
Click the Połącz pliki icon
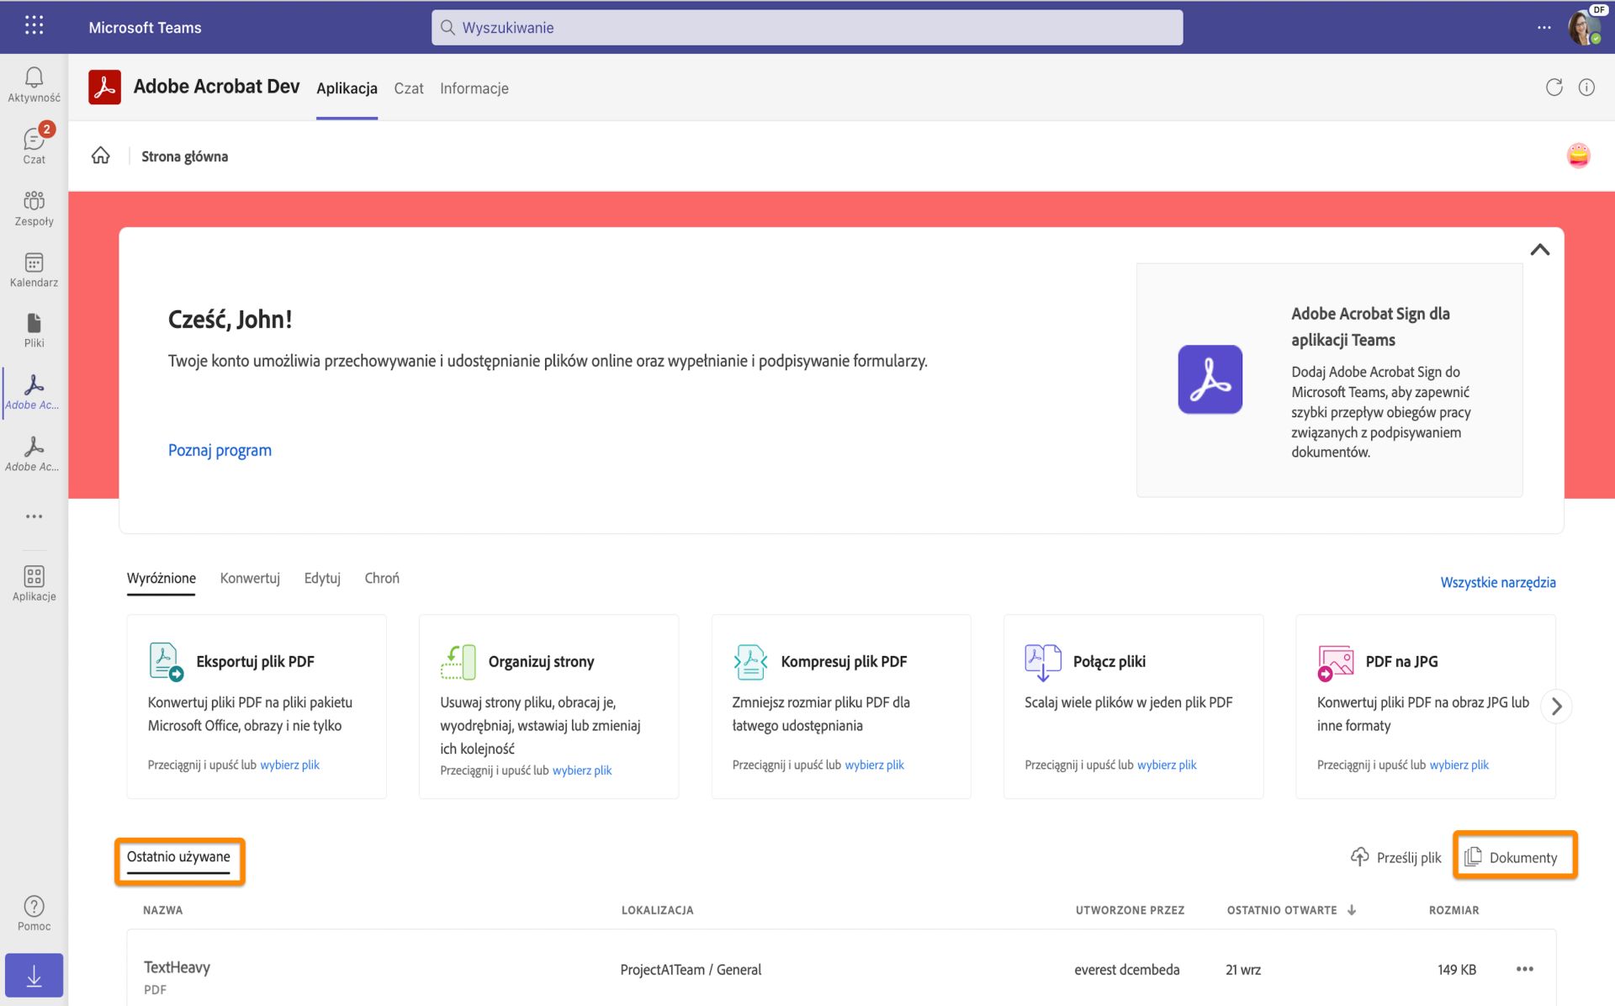[x=1040, y=662]
